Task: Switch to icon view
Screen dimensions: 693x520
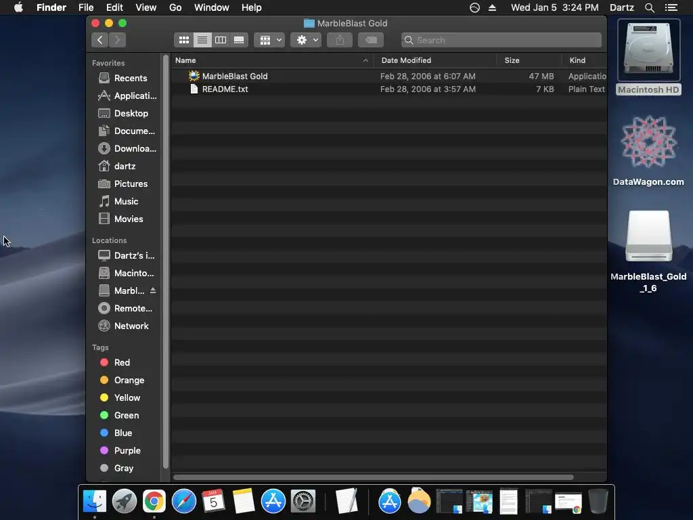Action: [184, 40]
